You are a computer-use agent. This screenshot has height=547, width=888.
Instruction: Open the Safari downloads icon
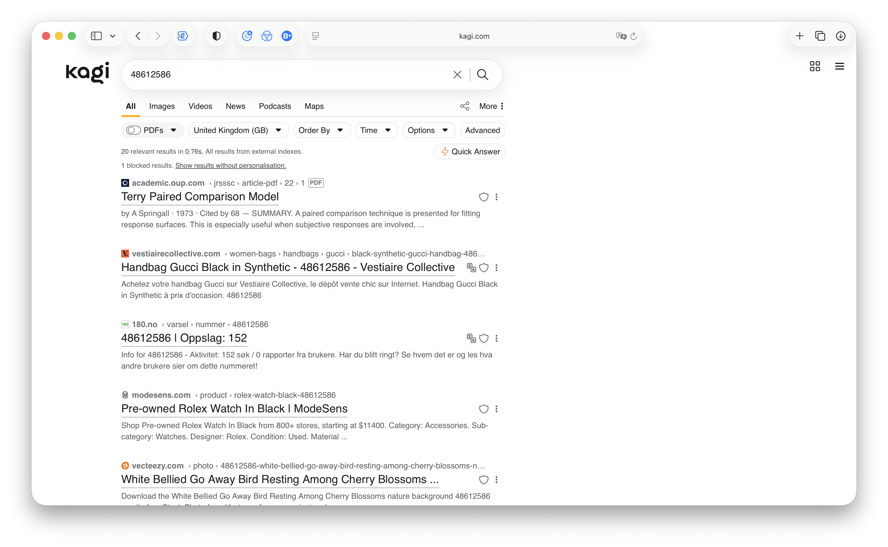click(x=840, y=36)
